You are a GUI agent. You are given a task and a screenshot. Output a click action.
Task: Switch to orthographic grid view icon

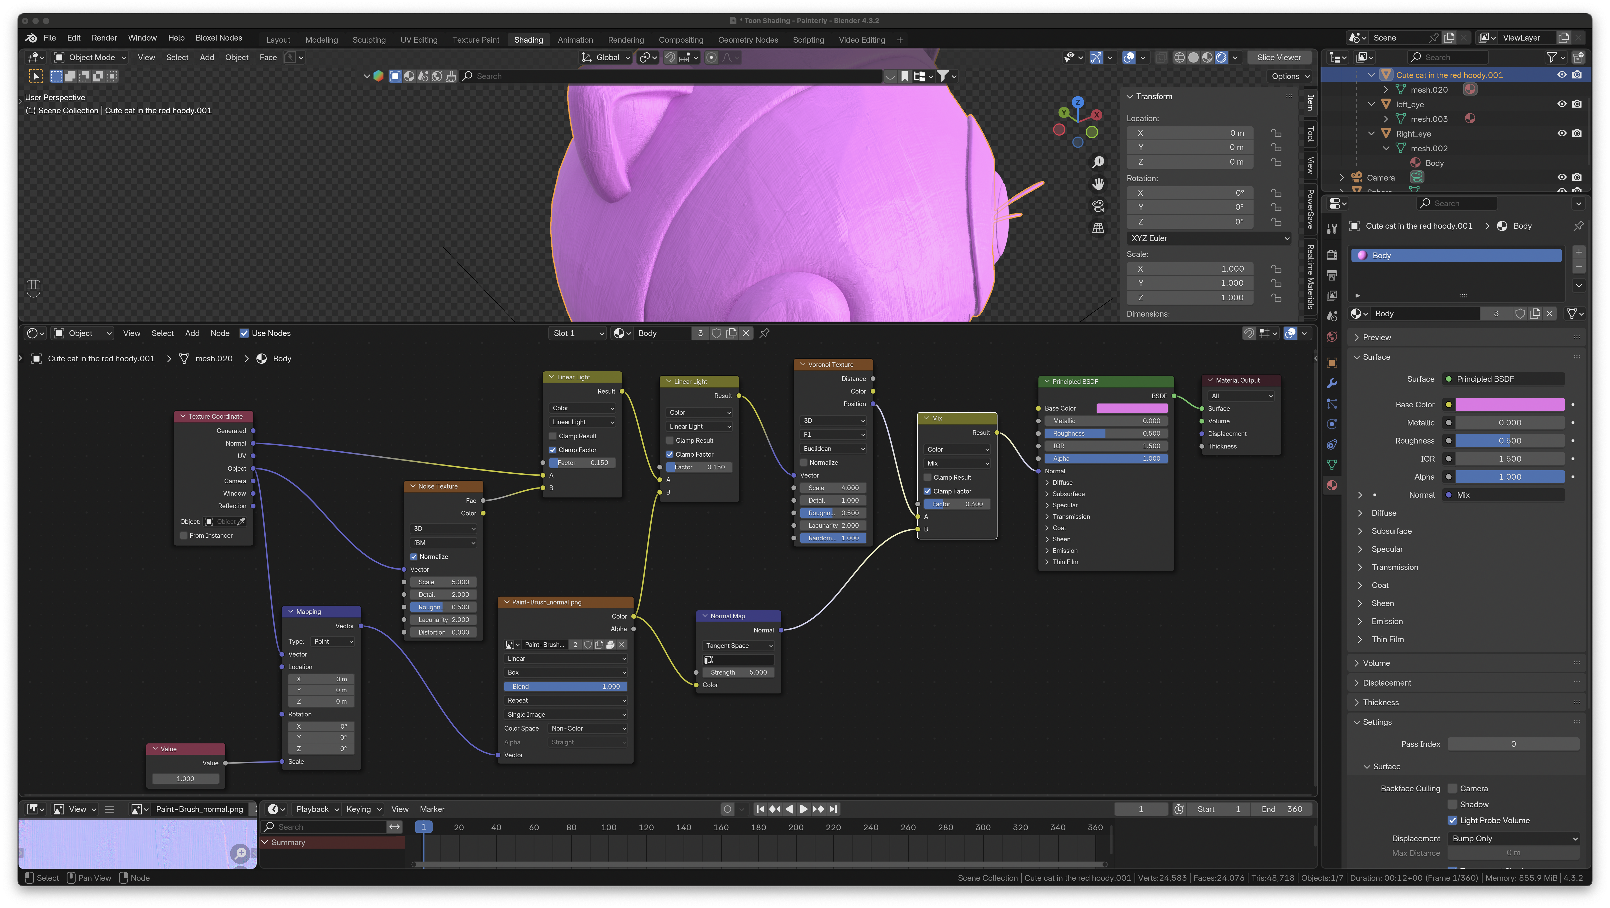click(x=1098, y=228)
